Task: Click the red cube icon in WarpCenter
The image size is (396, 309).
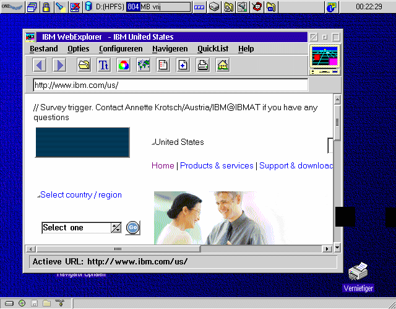Action: [x=257, y=7]
